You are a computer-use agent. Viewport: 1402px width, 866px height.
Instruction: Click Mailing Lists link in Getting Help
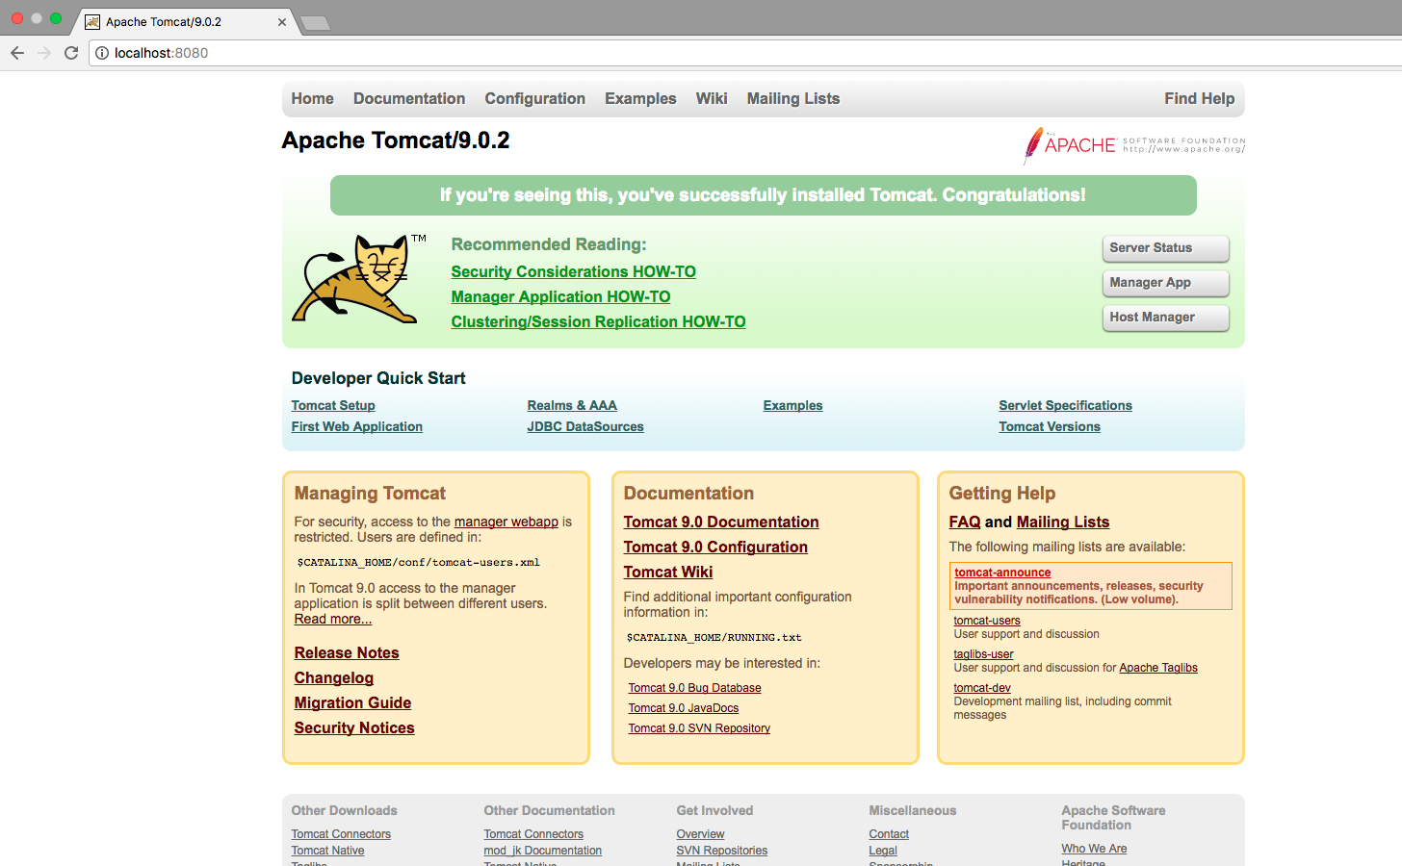1063,522
